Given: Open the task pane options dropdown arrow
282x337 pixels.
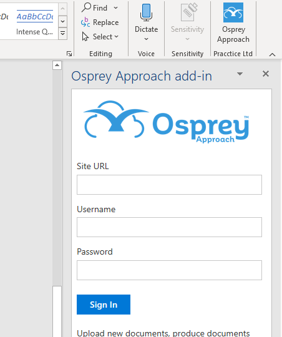Looking at the screenshot, I should (x=240, y=74).
